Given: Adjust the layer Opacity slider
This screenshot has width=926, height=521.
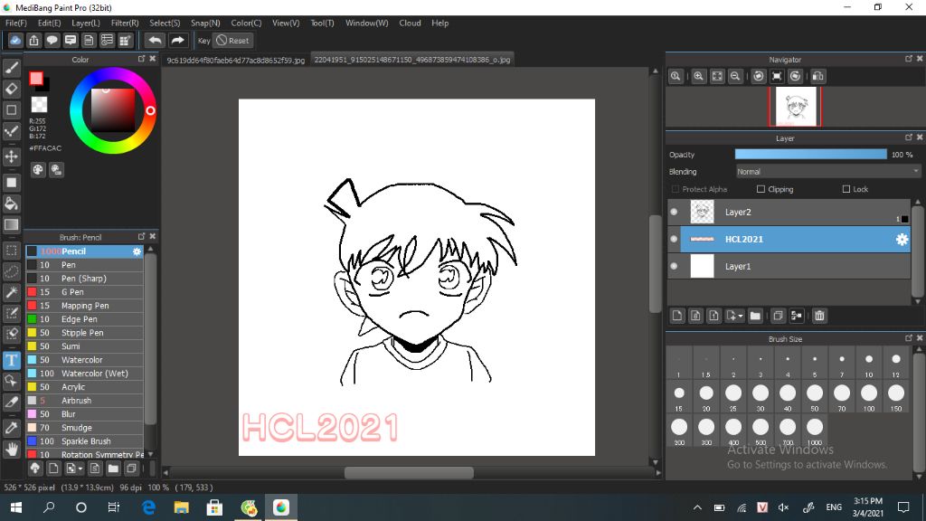Looking at the screenshot, I should coord(810,154).
